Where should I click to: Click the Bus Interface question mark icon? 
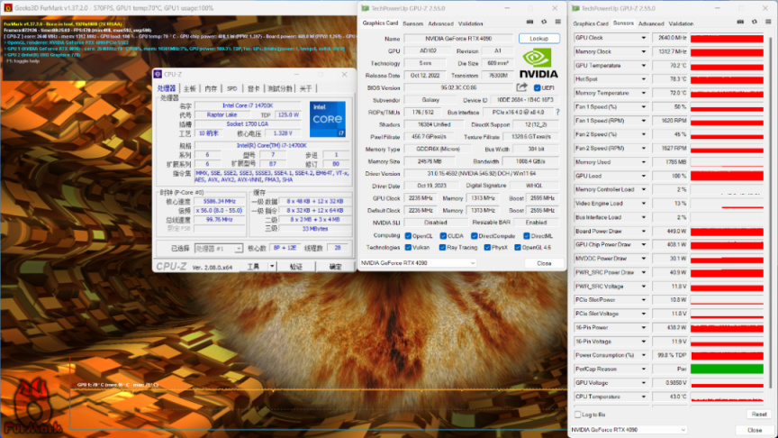pyautogui.click(x=557, y=113)
